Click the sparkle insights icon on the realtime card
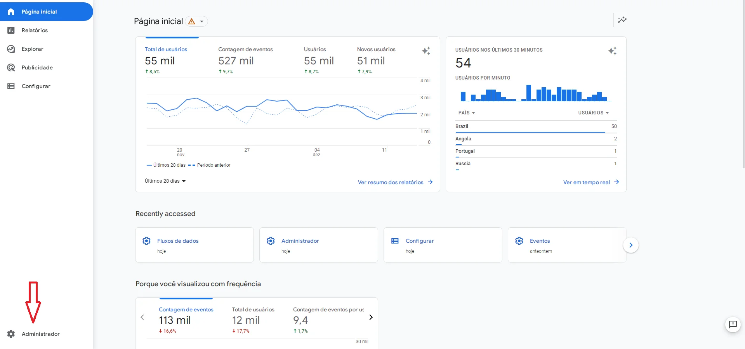 tap(612, 51)
